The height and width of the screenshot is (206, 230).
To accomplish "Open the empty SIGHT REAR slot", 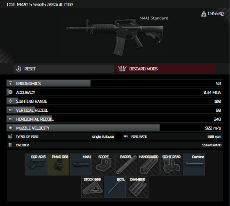I will (171, 164).
